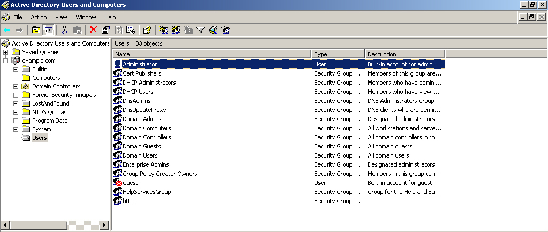This screenshot has width=548, height=232.
Task: Sort list by Name column header
Action: 212,54
